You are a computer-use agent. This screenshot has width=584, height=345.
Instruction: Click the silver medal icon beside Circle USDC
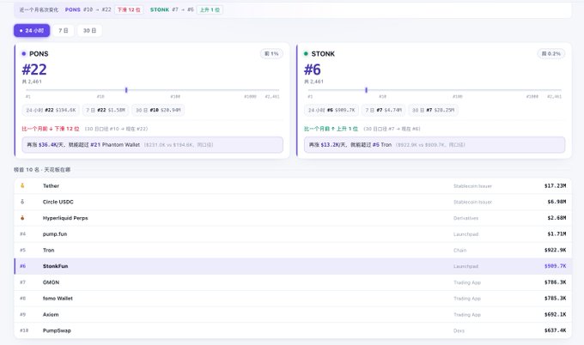pos(22,202)
